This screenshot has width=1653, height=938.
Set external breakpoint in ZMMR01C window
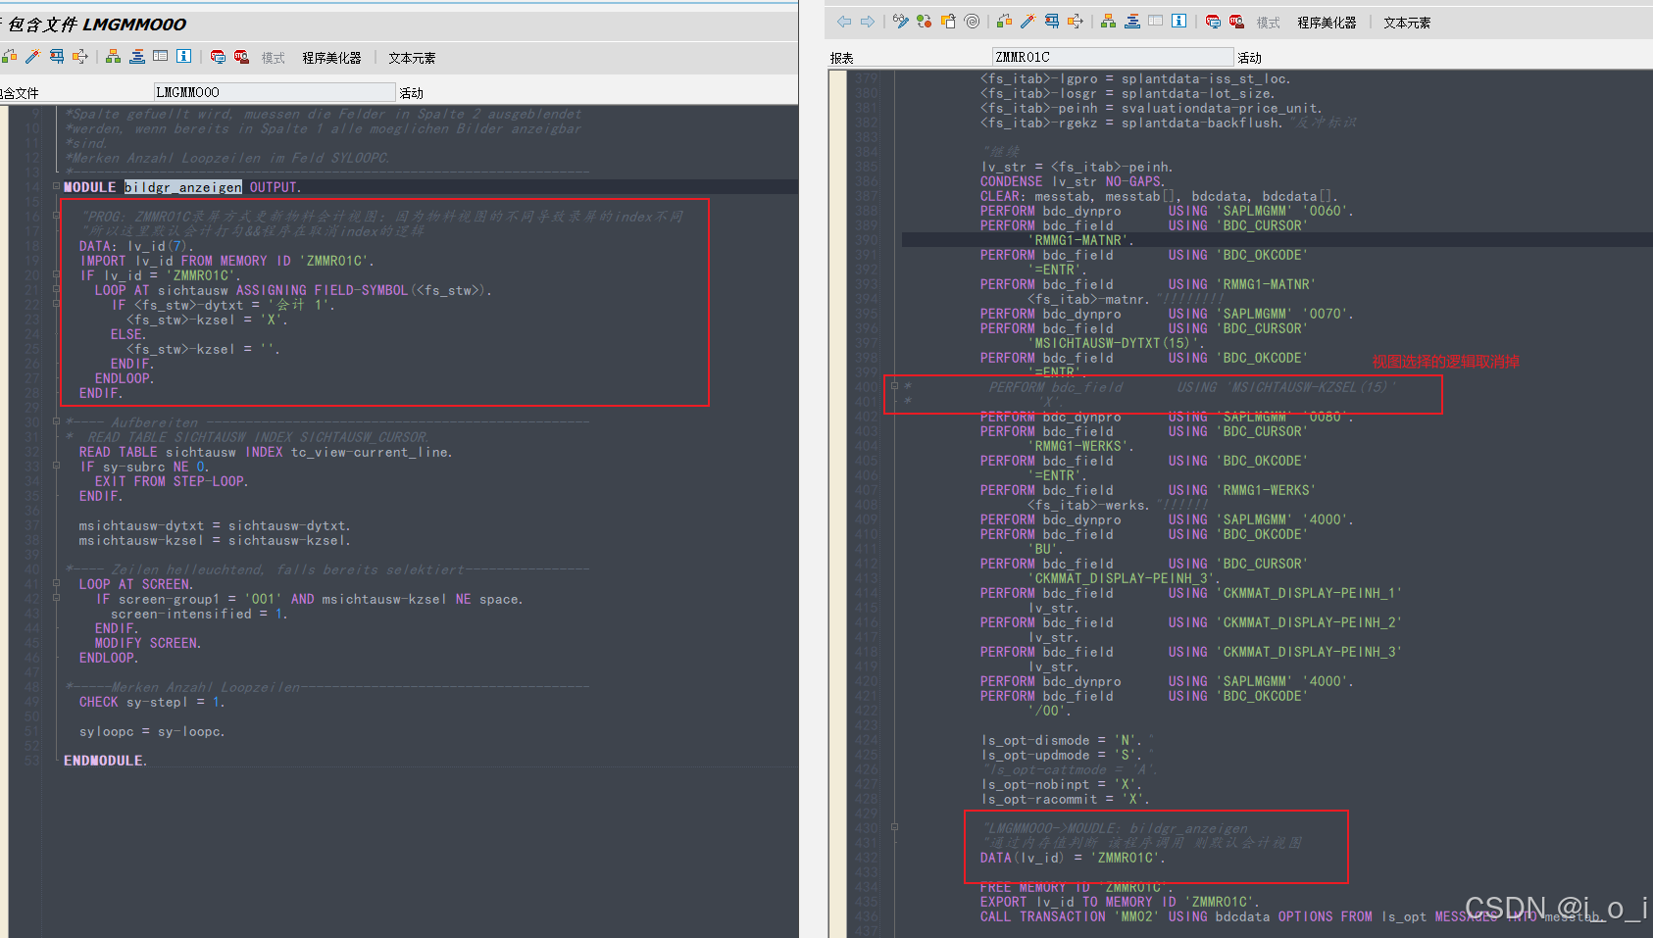click(x=1236, y=22)
